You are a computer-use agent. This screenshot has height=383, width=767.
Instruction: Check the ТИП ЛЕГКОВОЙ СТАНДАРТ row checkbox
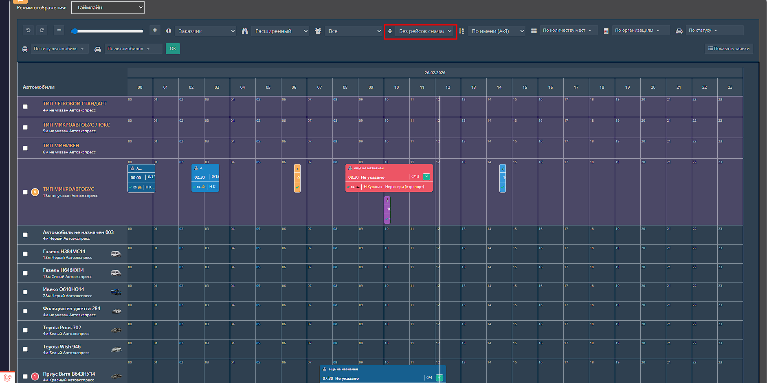(x=25, y=107)
